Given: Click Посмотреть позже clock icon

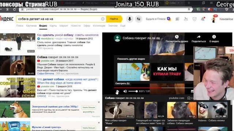Looking at the screenshot, I should click(x=177, y=37).
